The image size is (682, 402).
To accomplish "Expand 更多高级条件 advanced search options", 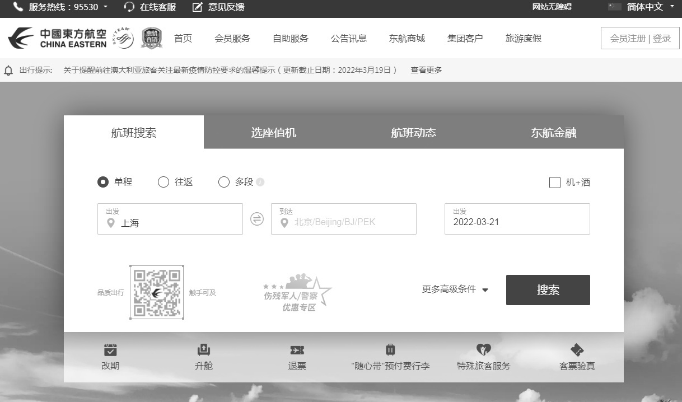I will [x=455, y=290].
